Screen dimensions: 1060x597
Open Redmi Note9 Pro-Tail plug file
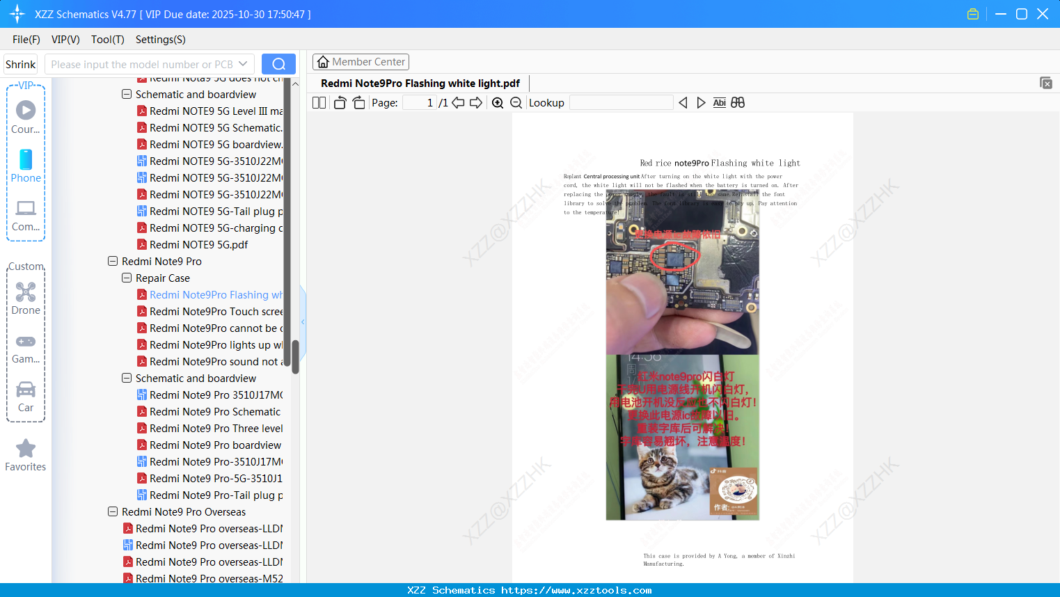pyautogui.click(x=209, y=495)
